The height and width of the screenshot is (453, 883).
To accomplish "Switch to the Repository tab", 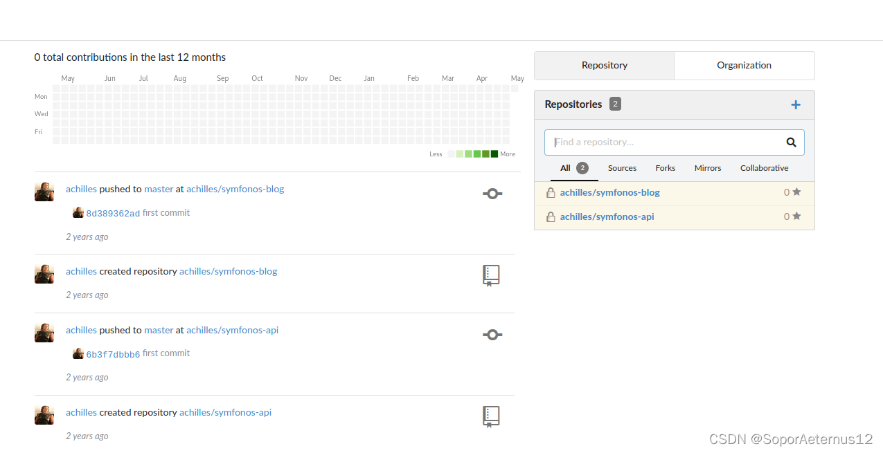I will [604, 66].
